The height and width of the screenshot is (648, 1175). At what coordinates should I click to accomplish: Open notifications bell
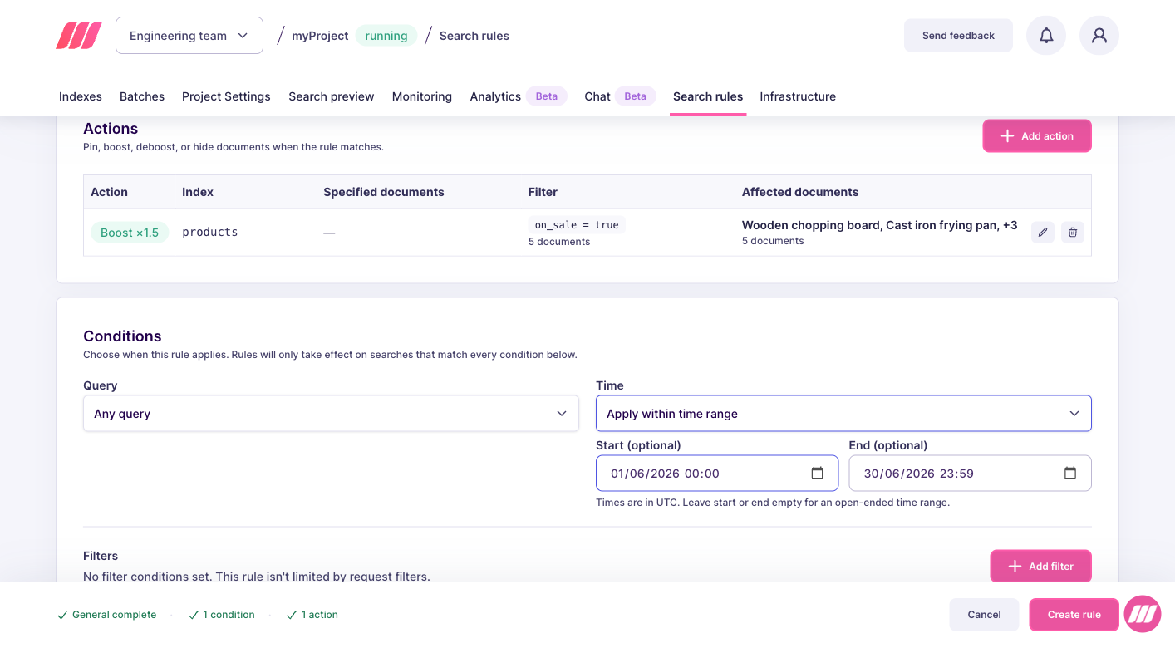point(1046,36)
